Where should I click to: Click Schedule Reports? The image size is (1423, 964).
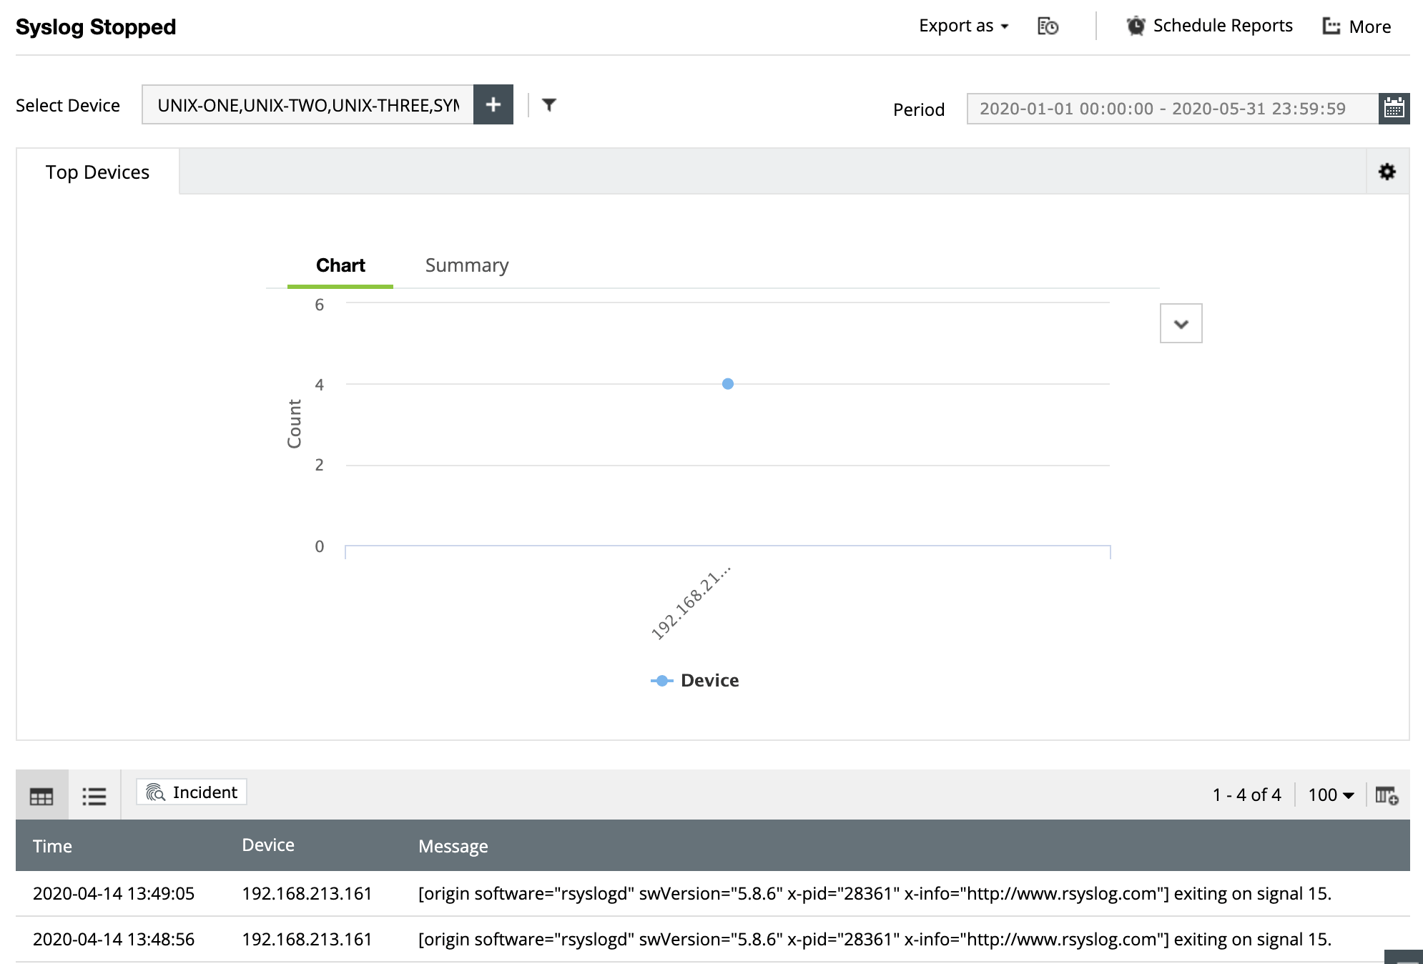pyautogui.click(x=1210, y=26)
